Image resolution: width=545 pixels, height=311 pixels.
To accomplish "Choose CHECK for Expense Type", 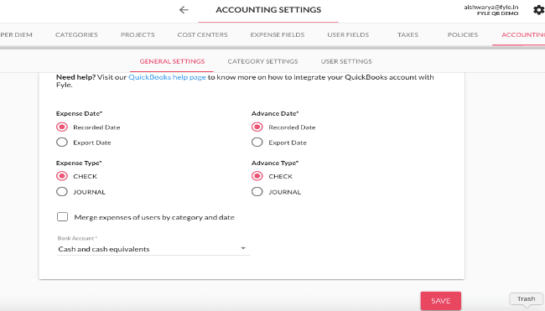I will [62, 176].
